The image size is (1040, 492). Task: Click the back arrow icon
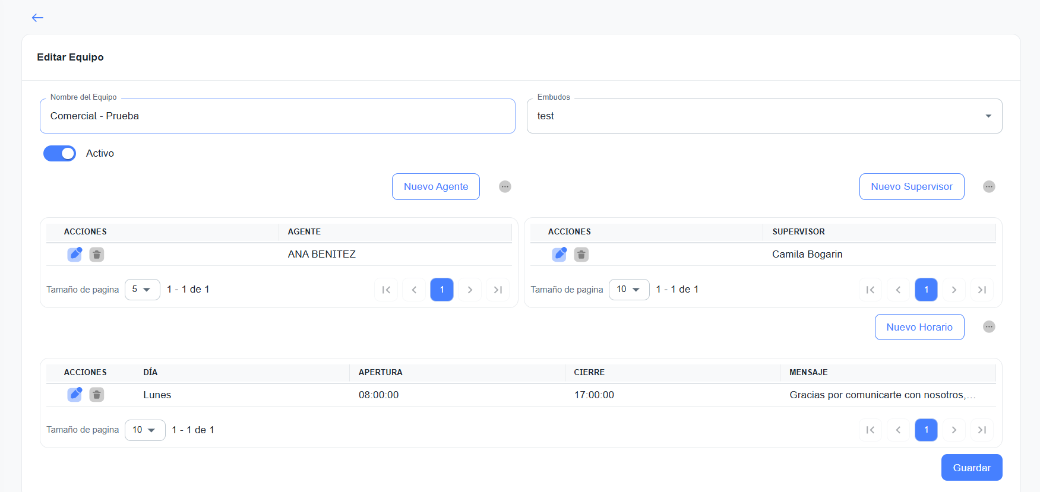click(x=37, y=18)
